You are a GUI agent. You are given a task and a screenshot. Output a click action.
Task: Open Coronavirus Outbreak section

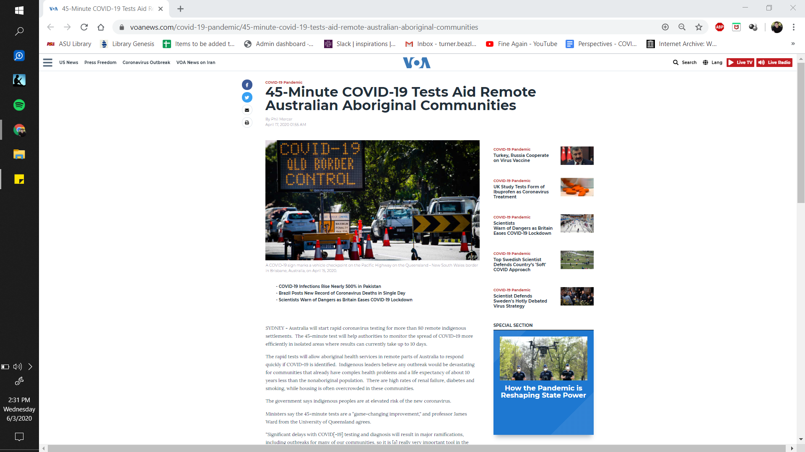[x=146, y=62]
